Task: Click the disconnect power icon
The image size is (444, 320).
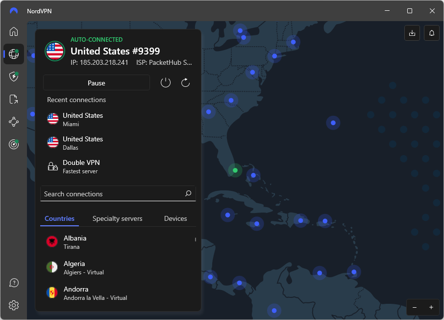Action: [x=166, y=83]
